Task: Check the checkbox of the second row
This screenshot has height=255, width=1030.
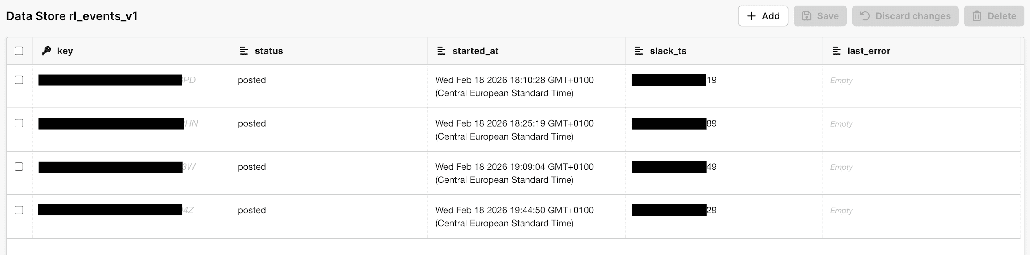Action: click(x=19, y=123)
